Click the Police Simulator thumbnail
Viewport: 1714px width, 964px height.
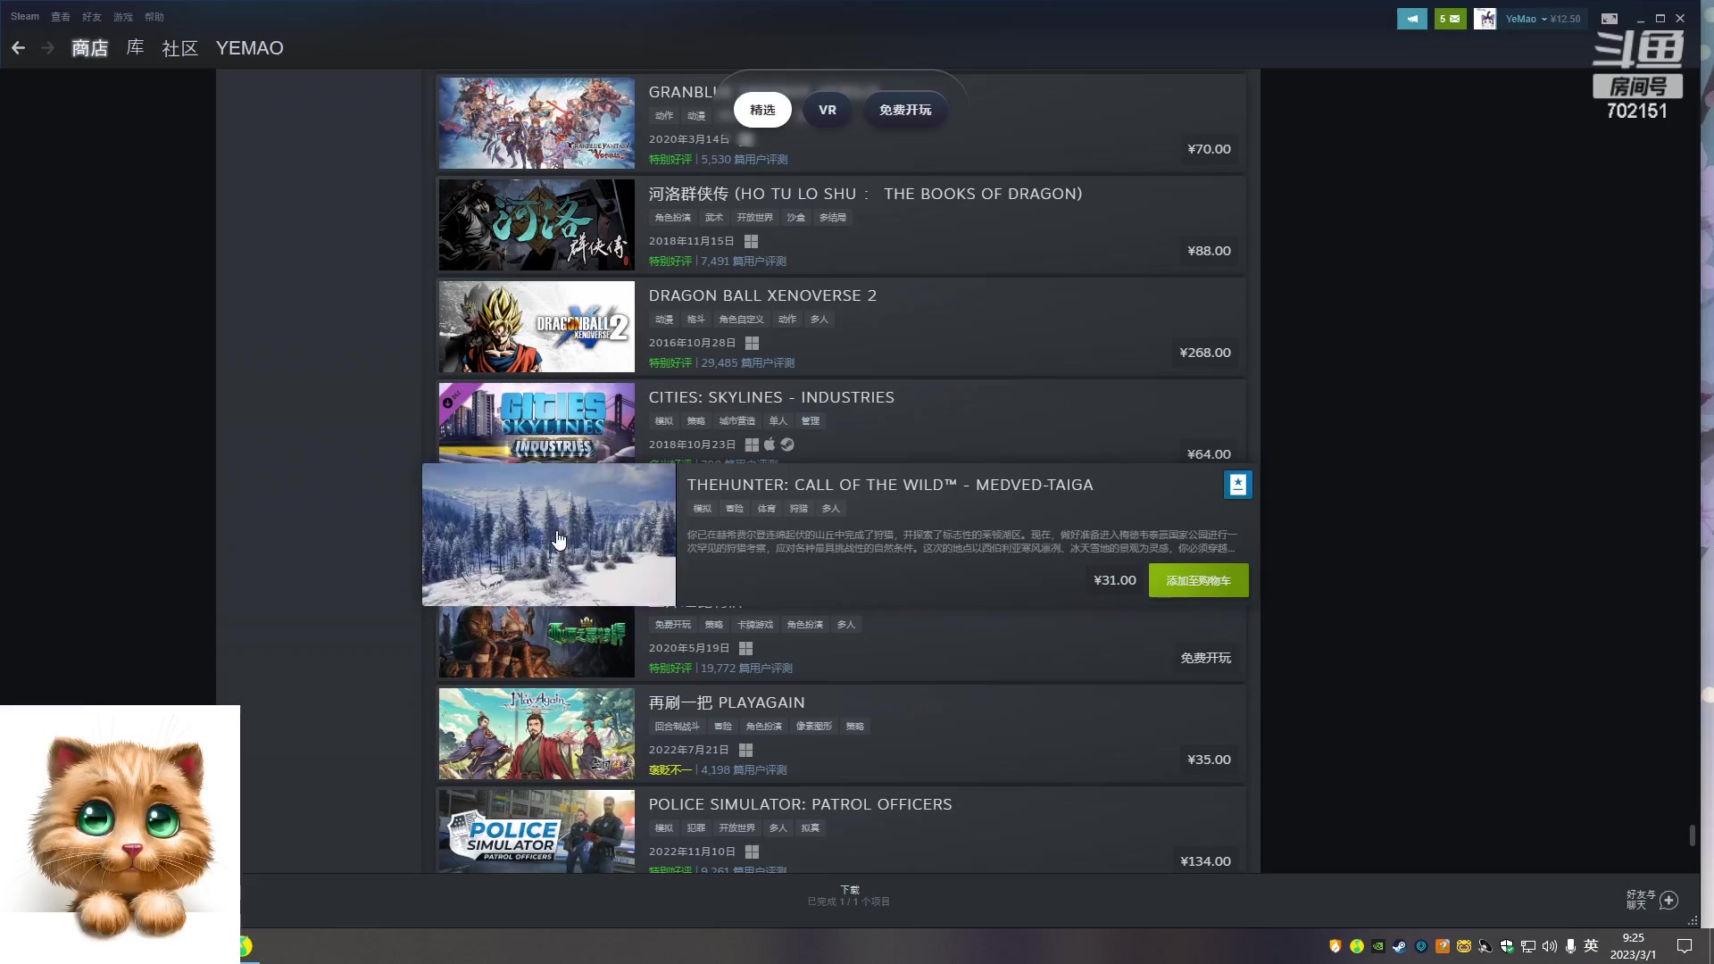click(x=537, y=831)
